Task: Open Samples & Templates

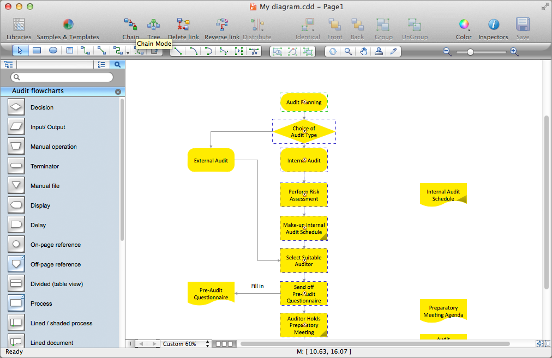Action: point(68,27)
